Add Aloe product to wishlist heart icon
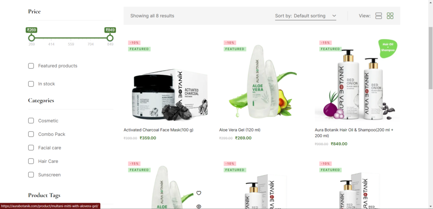 [199, 193]
